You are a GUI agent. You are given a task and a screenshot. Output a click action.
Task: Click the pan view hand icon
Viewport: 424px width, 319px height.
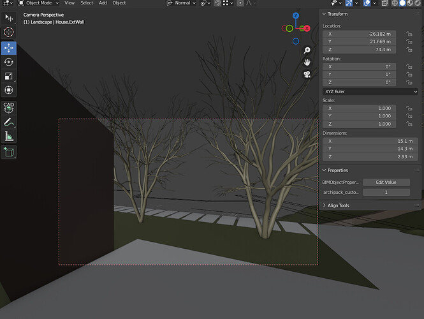[307, 63]
